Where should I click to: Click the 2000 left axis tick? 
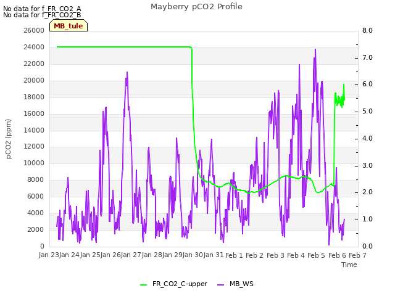coord(36,229)
